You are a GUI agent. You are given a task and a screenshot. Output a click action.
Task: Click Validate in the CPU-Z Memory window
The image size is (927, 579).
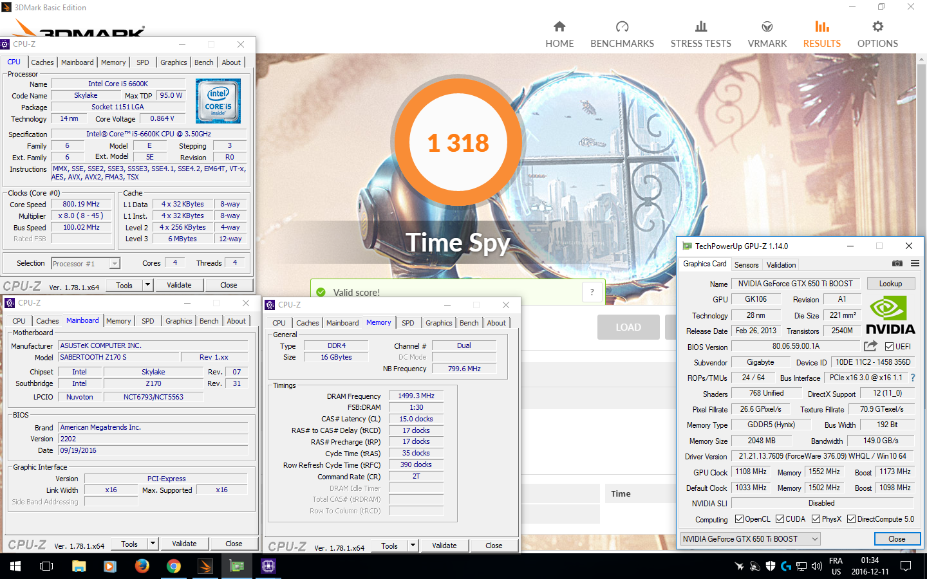pos(444,546)
